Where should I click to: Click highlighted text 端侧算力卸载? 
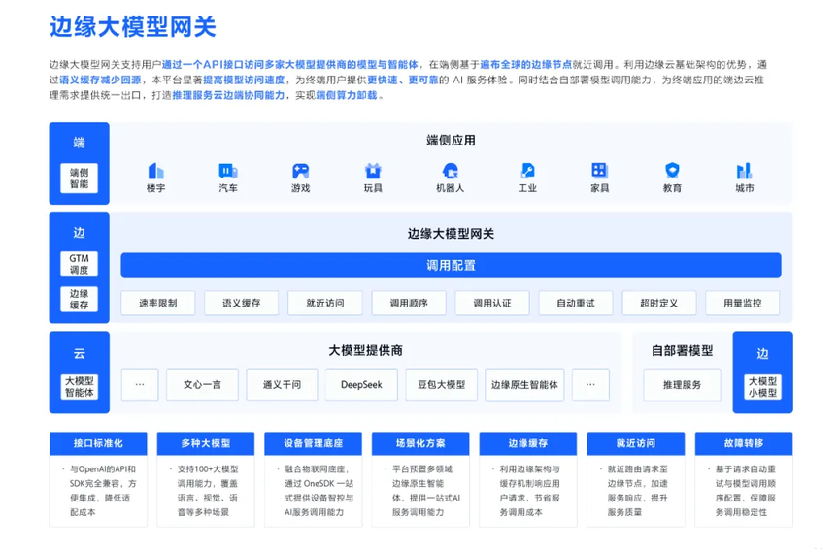[347, 95]
